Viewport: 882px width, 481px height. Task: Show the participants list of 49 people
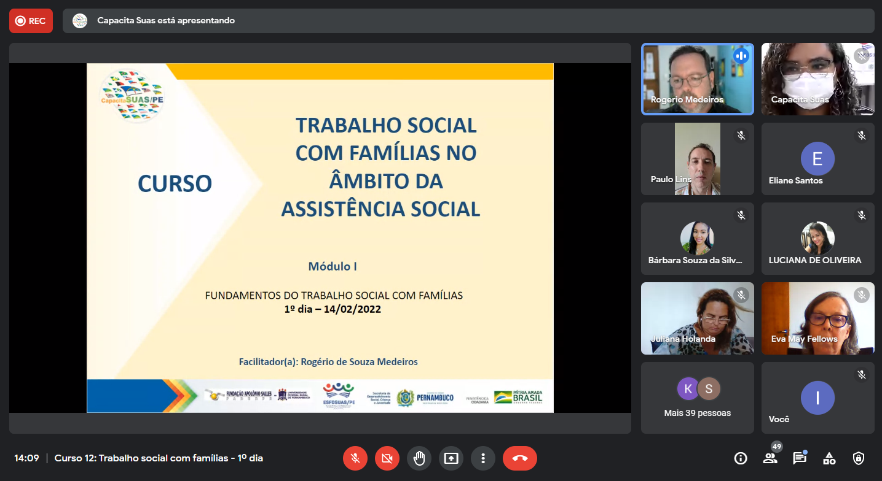point(770,458)
